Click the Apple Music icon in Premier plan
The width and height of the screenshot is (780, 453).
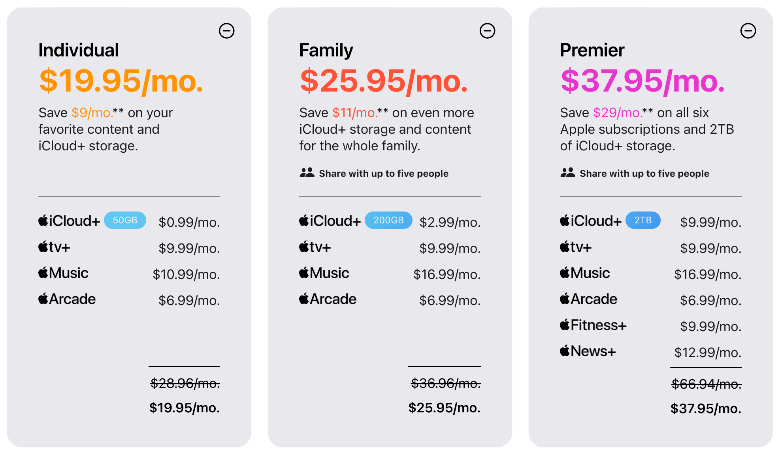(565, 272)
